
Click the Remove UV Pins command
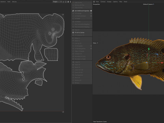[78, 5]
